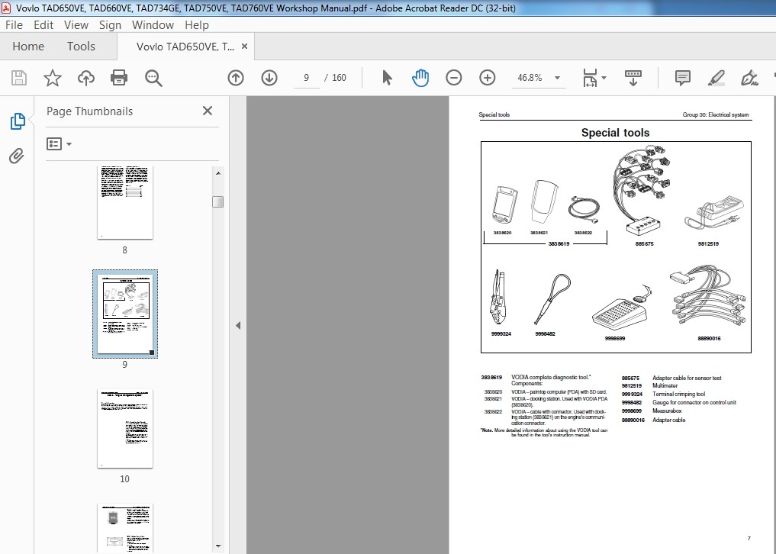Click the page number input field
The width and height of the screenshot is (776, 554).
(307, 78)
